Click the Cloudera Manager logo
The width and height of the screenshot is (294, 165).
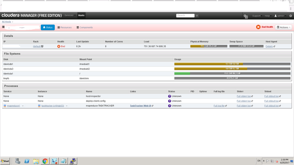[31, 15]
